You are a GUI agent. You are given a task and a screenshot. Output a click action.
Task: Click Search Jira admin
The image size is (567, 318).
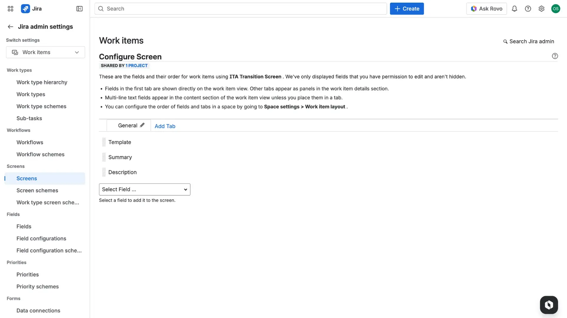[x=528, y=41]
